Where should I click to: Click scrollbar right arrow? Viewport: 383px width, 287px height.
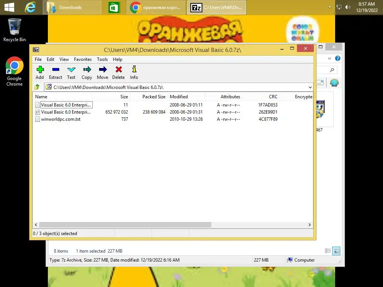pyautogui.click(x=309, y=225)
